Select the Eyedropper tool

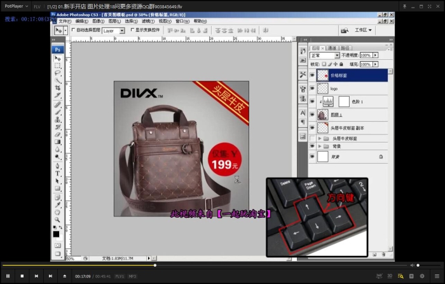click(x=58, y=204)
